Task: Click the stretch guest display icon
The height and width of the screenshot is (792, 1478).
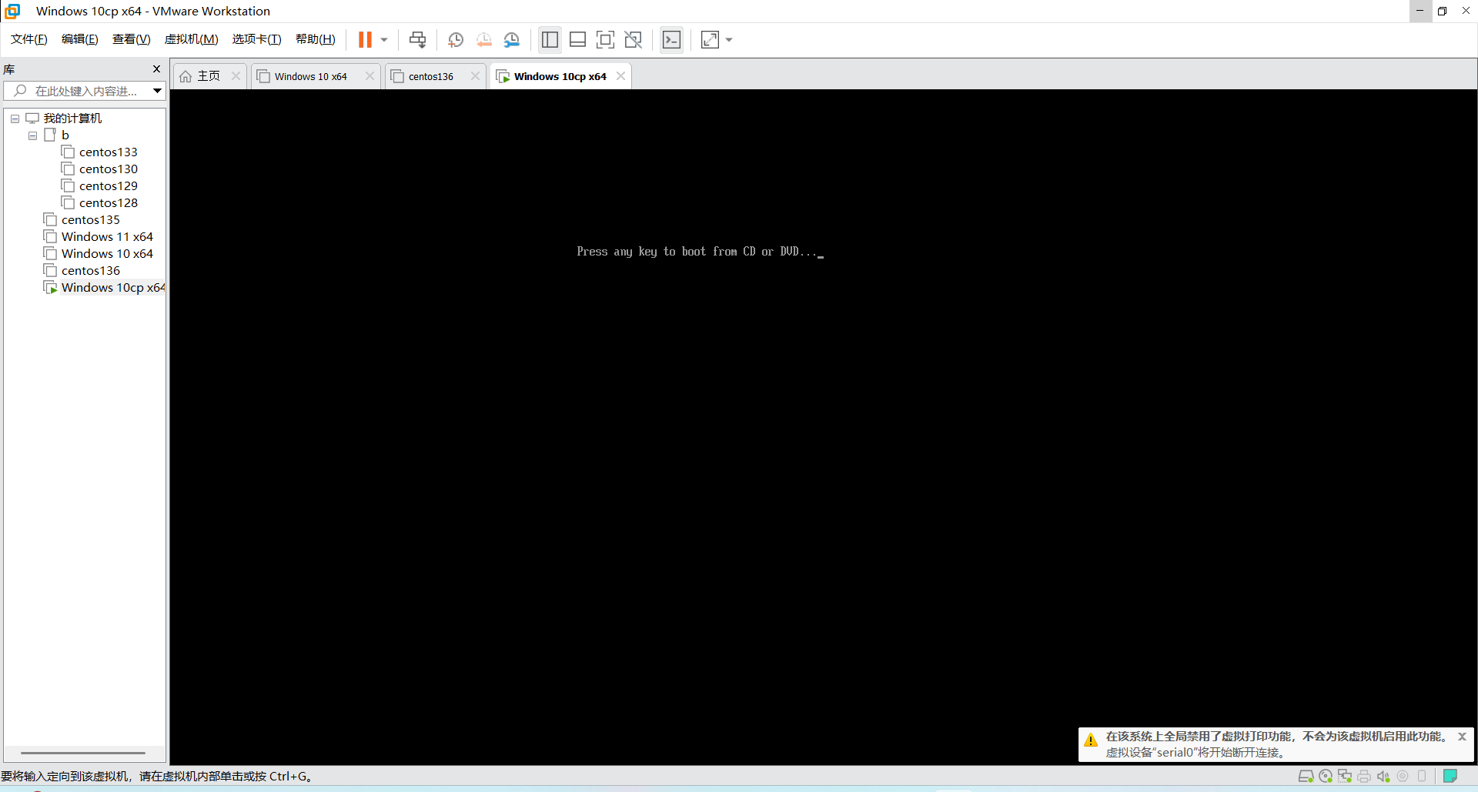Action: (710, 39)
